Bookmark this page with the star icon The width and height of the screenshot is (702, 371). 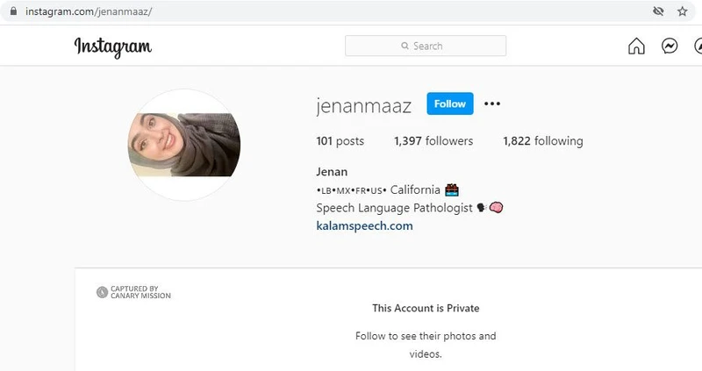coord(682,11)
